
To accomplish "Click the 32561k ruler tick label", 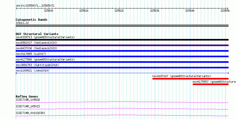I will (84, 11).
